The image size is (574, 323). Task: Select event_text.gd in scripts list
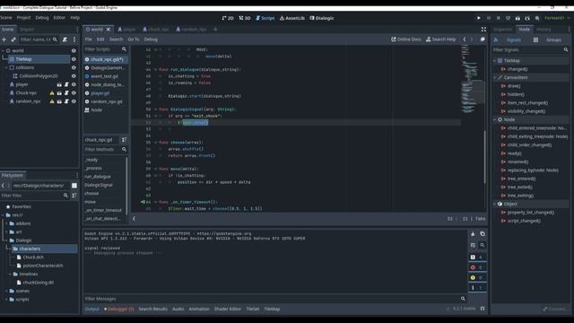105,76
